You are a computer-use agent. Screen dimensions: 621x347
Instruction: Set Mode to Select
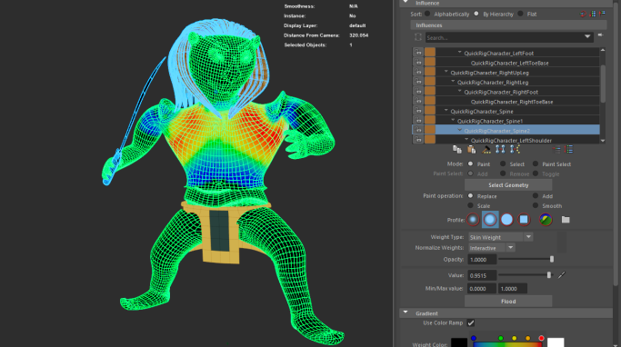(x=503, y=164)
